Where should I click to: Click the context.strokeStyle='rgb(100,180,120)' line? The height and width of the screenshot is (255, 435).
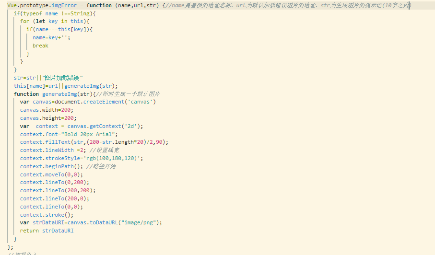pos(82,158)
